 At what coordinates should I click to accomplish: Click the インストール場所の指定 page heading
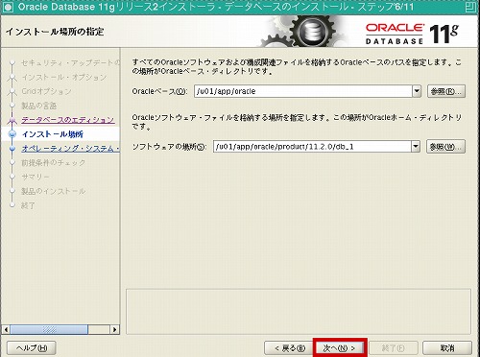point(55,32)
